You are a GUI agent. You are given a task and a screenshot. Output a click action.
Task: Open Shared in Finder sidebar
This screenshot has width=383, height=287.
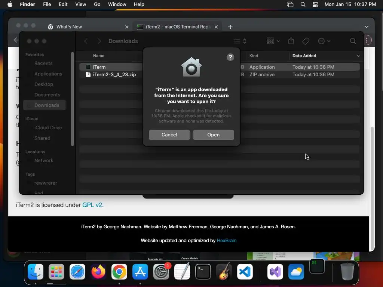tap(42, 138)
